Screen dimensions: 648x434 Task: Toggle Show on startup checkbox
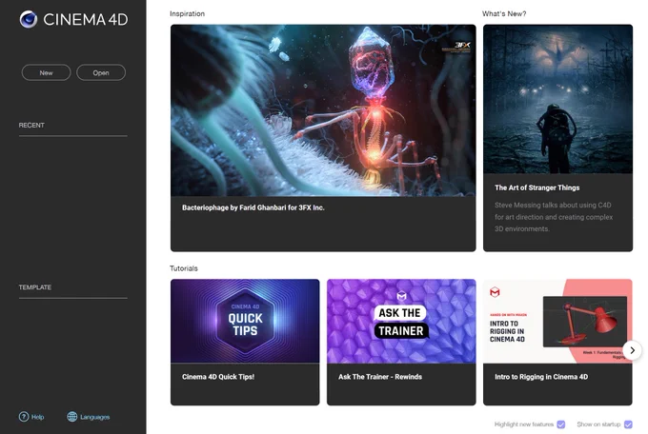(628, 424)
